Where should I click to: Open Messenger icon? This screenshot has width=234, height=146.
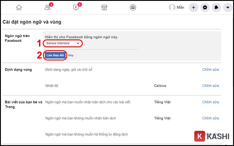coord(205,7)
